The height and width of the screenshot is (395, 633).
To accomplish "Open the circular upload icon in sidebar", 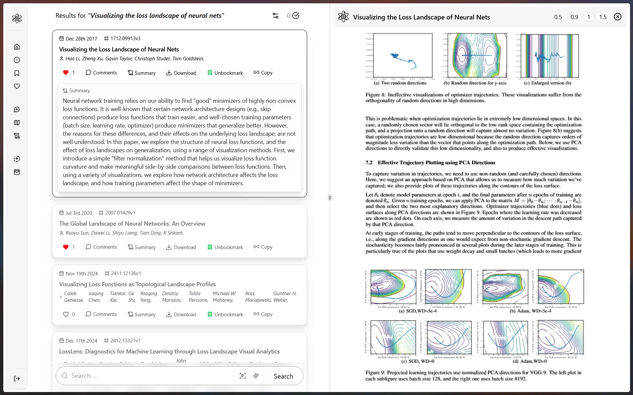I will (17, 159).
